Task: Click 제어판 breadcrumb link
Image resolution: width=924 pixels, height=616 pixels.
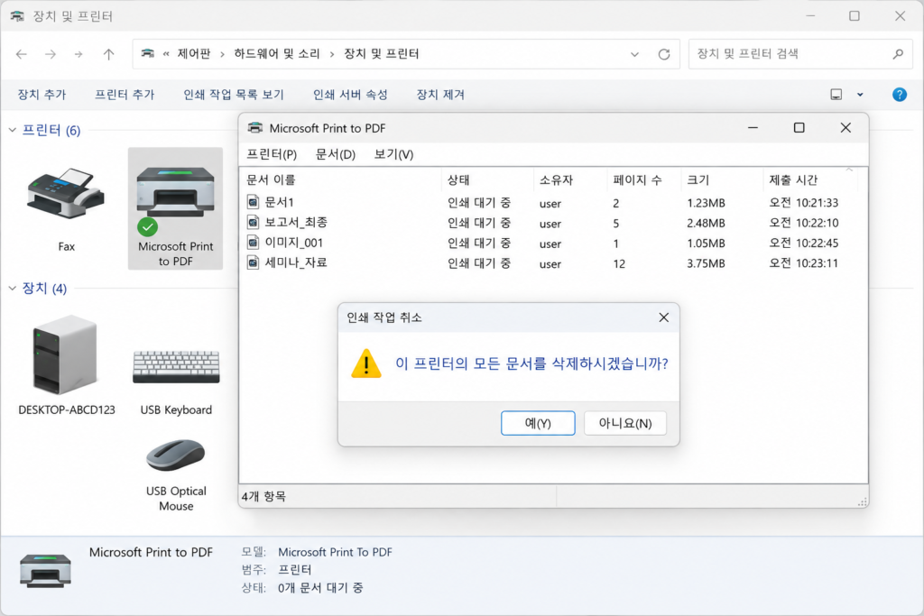Action: [x=194, y=53]
